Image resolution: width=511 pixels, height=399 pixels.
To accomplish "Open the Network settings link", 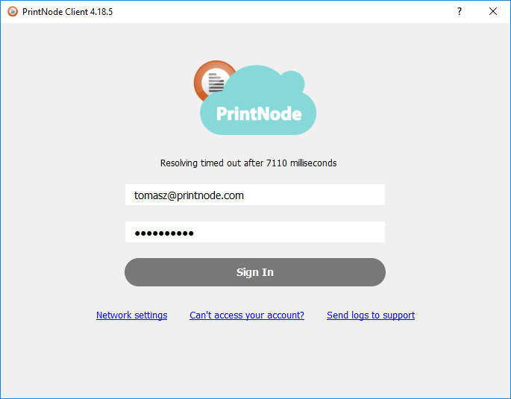I will coord(131,315).
